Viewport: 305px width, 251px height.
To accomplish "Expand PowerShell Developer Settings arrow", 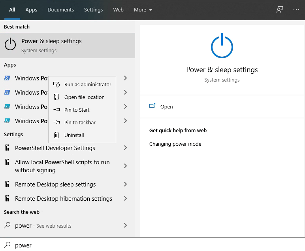I will [x=126, y=148].
